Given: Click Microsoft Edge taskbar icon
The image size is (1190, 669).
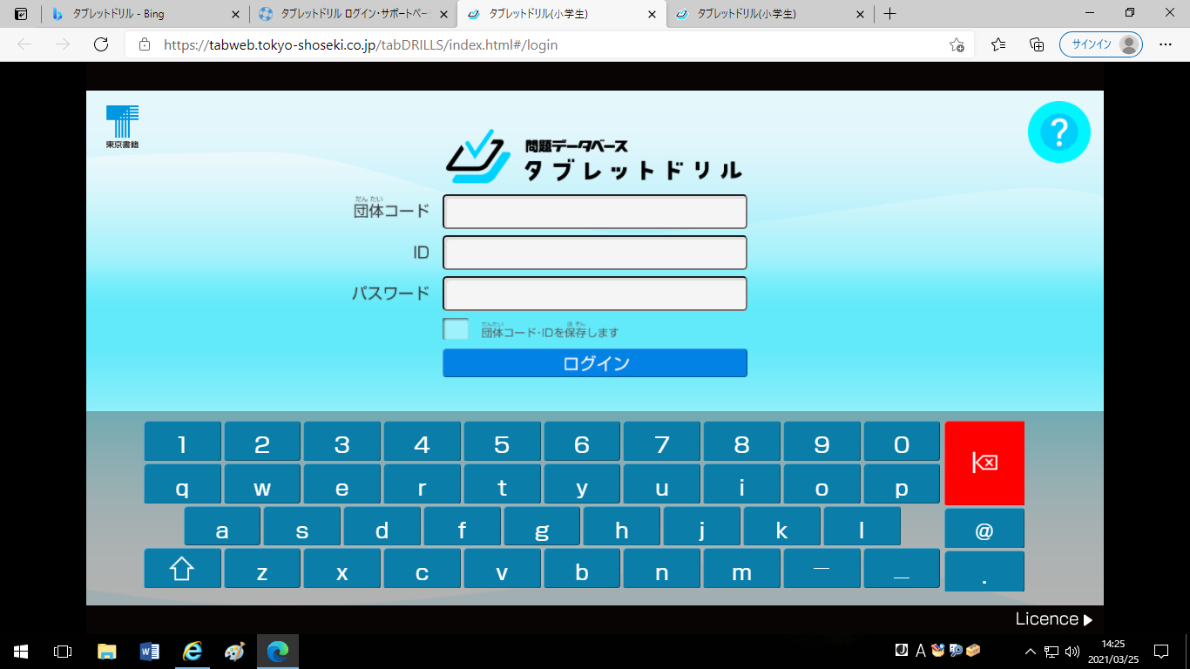Looking at the screenshot, I should click(278, 651).
